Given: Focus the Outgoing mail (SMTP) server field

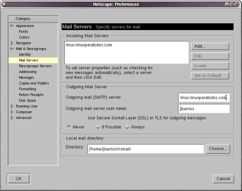Looking at the screenshot, I should click(204, 98).
